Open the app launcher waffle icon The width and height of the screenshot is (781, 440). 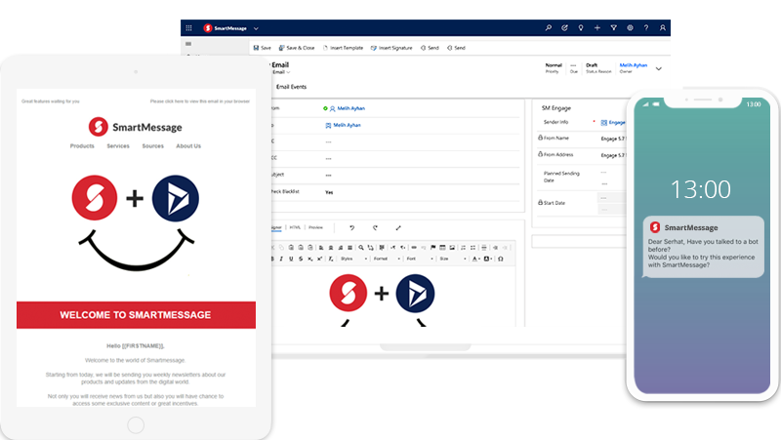tap(188, 28)
